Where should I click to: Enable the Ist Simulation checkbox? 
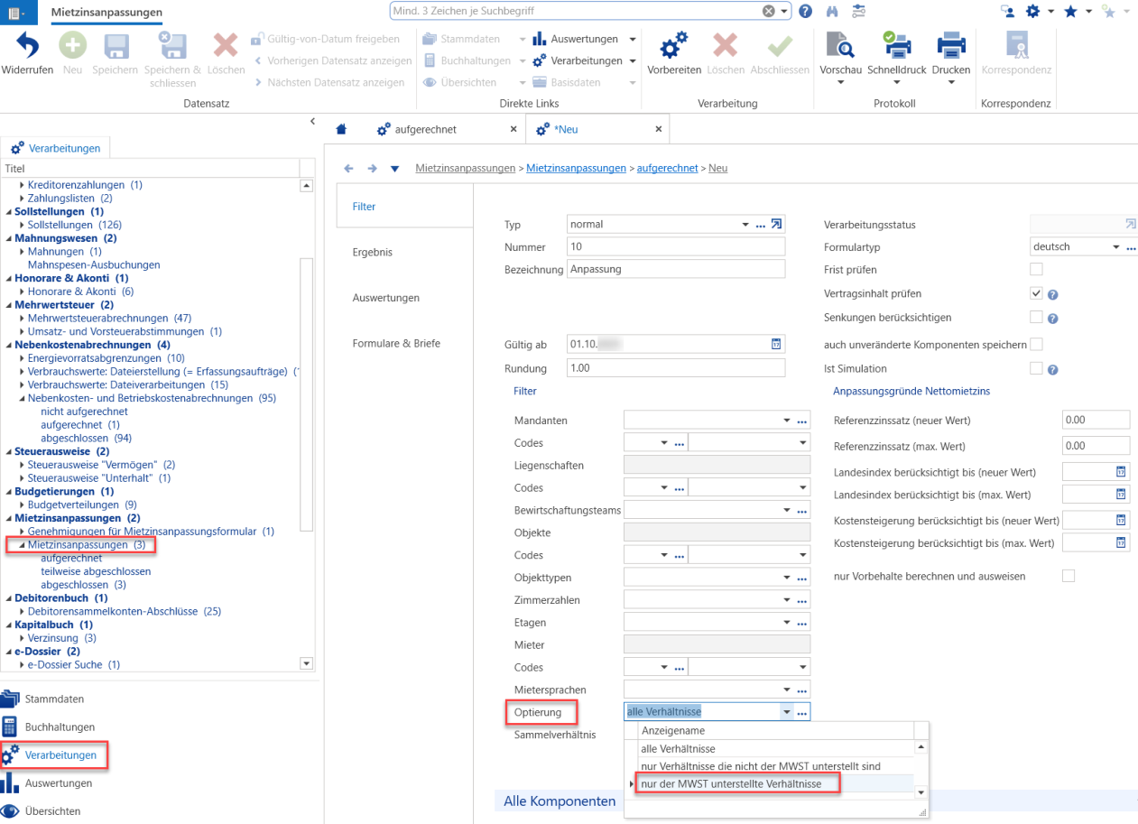(1036, 368)
